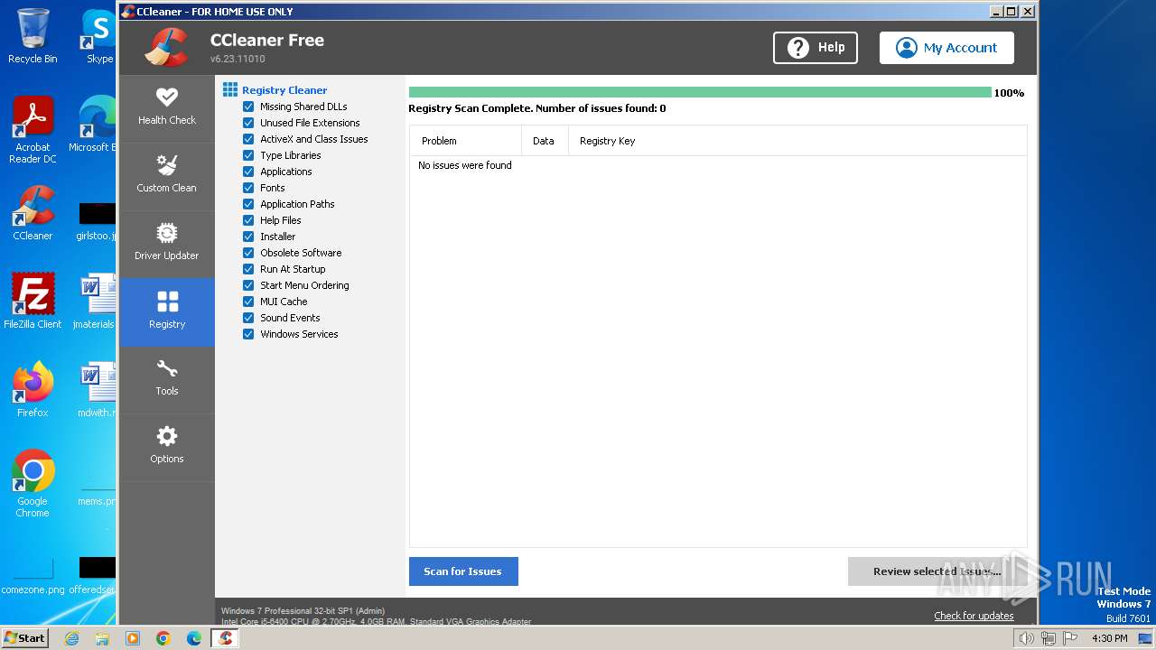Uncheck Help Files checkbox
The height and width of the screenshot is (650, 1156).
pyautogui.click(x=248, y=220)
